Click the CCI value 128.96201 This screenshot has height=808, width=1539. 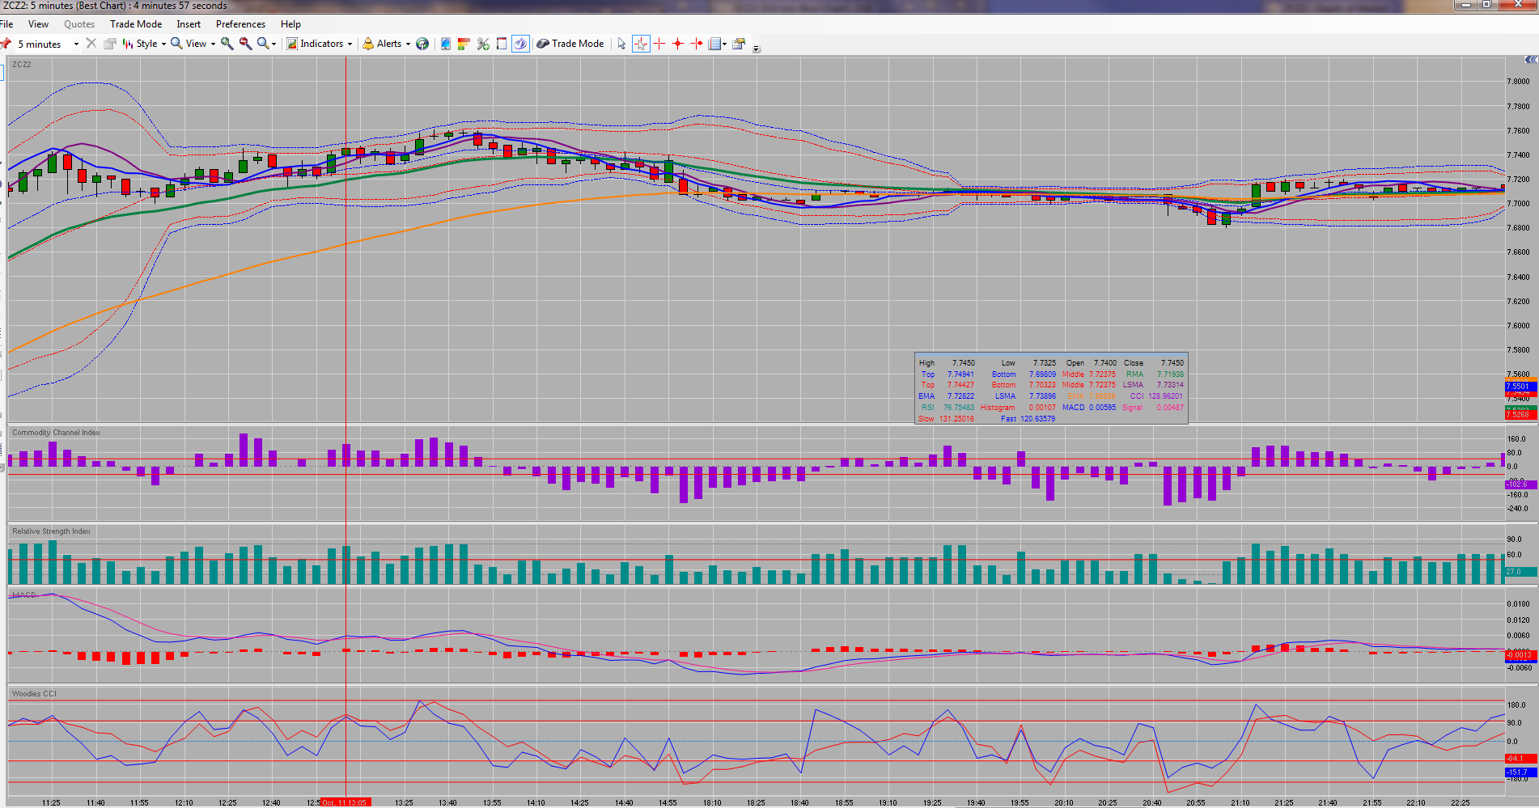pyautogui.click(x=1165, y=396)
